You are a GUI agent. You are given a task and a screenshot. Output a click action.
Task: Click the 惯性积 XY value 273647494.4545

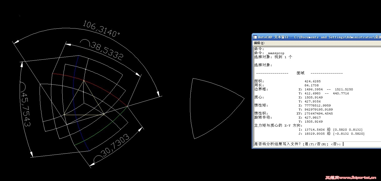pos(319,114)
